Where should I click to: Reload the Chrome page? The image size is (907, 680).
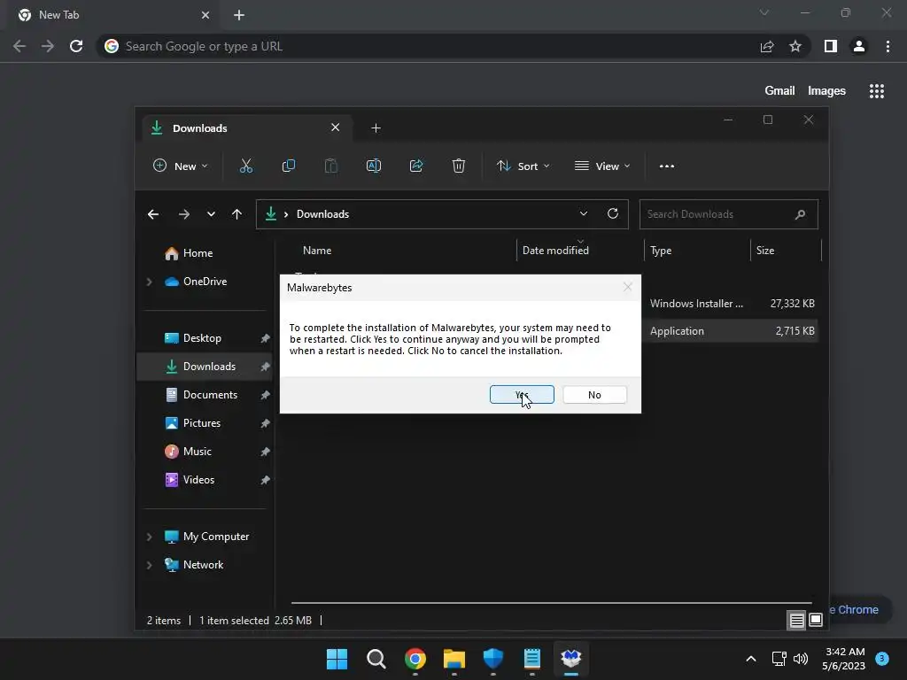76,46
